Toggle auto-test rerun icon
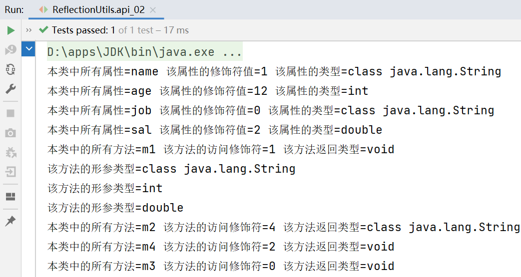The image size is (521, 277). [x=10, y=69]
